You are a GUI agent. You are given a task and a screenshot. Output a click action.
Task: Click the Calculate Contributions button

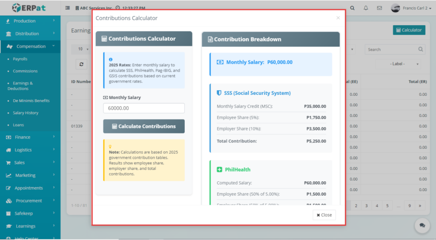tap(144, 126)
